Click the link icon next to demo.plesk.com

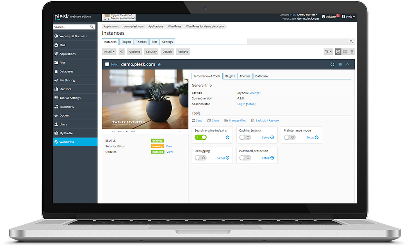tap(160, 64)
